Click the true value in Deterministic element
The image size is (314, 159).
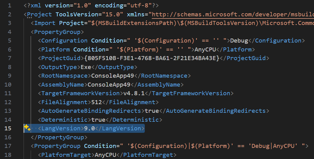(x=98, y=120)
